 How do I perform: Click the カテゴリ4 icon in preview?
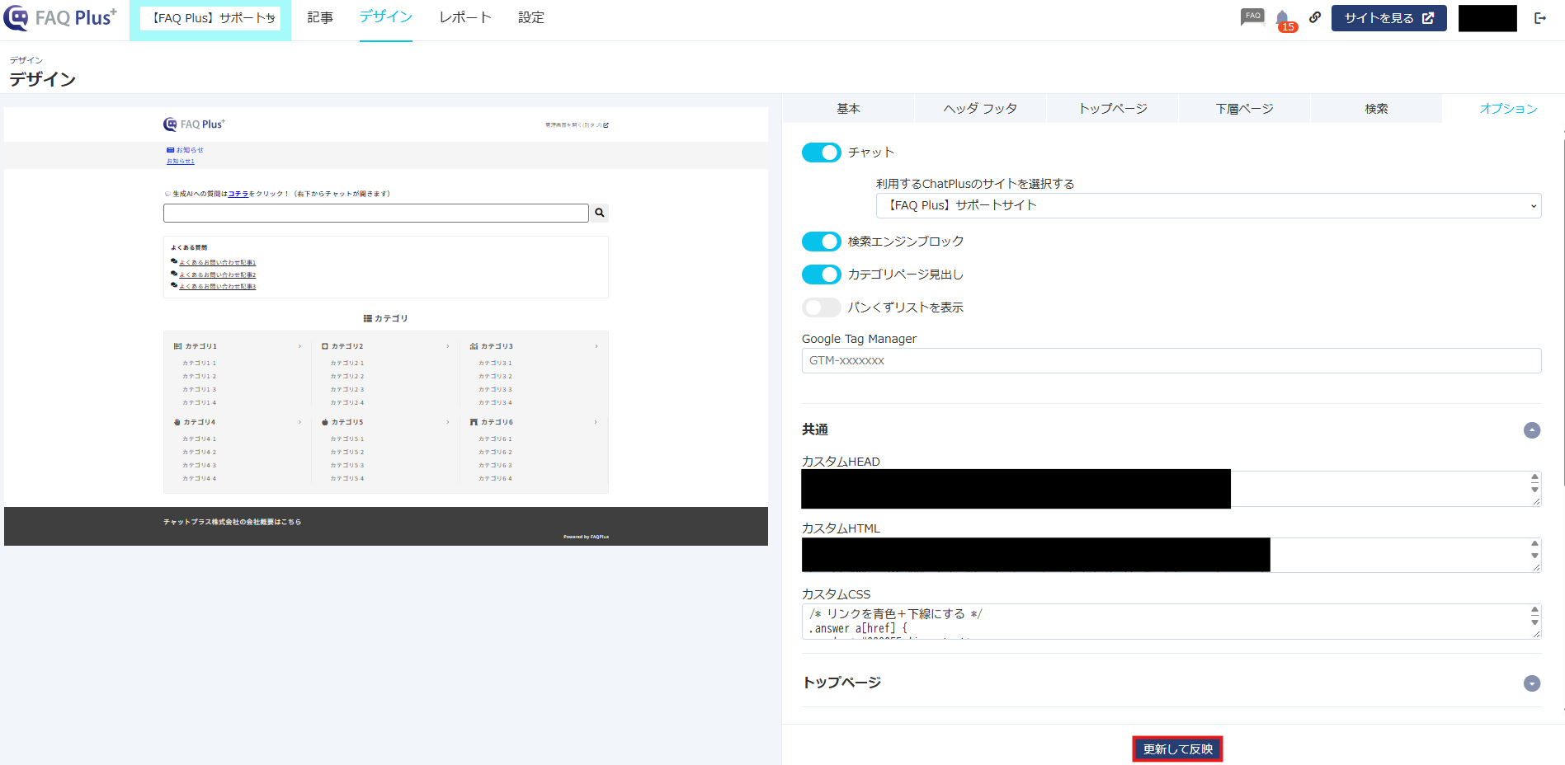click(x=177, y=422)
